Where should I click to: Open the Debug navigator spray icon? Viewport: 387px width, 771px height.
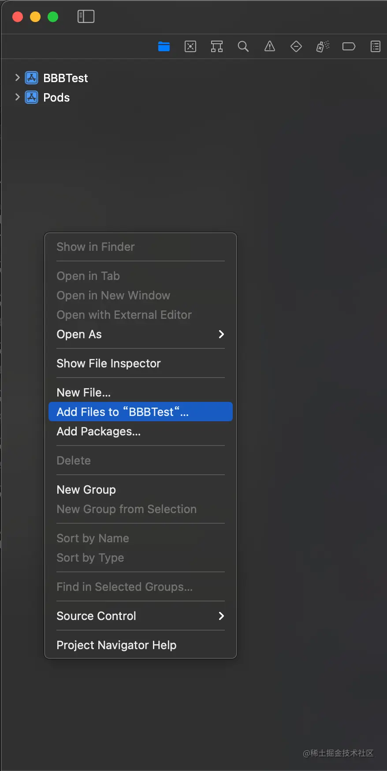click(323, 46)
